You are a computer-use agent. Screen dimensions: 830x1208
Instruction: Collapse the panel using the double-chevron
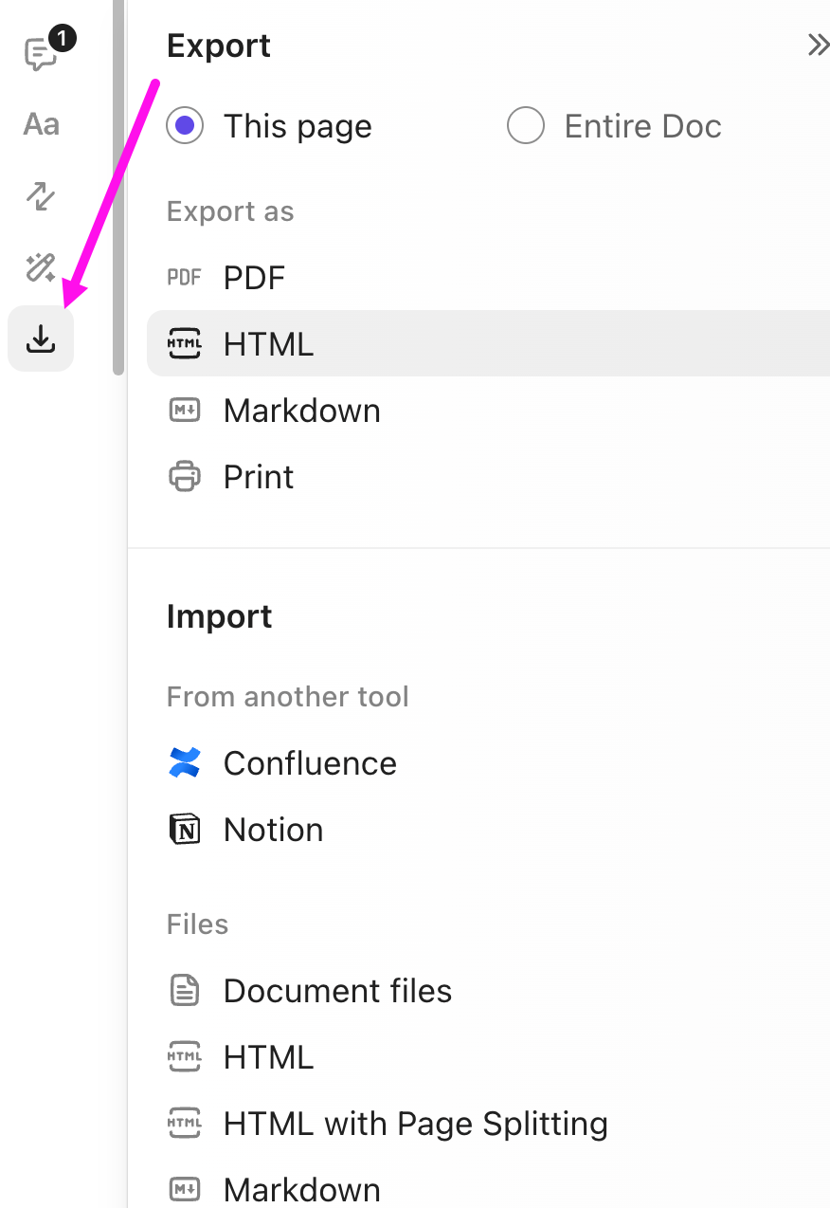pos(818,46)
